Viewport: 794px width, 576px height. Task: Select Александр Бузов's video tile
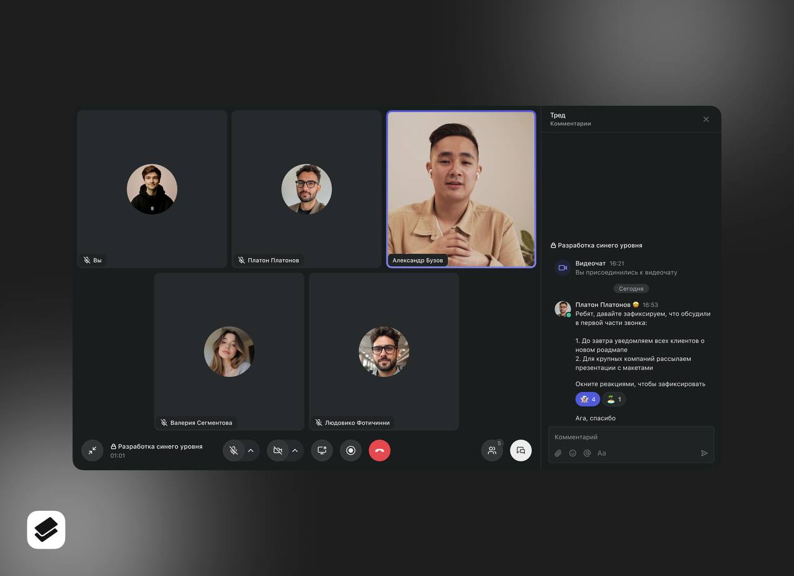click(461, 189)
